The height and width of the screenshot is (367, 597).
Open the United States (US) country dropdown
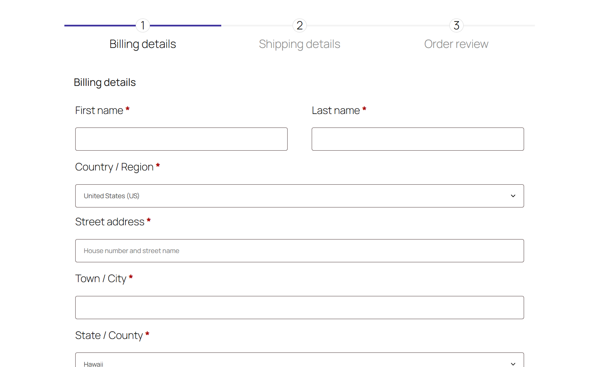click(x=291, y=196)
